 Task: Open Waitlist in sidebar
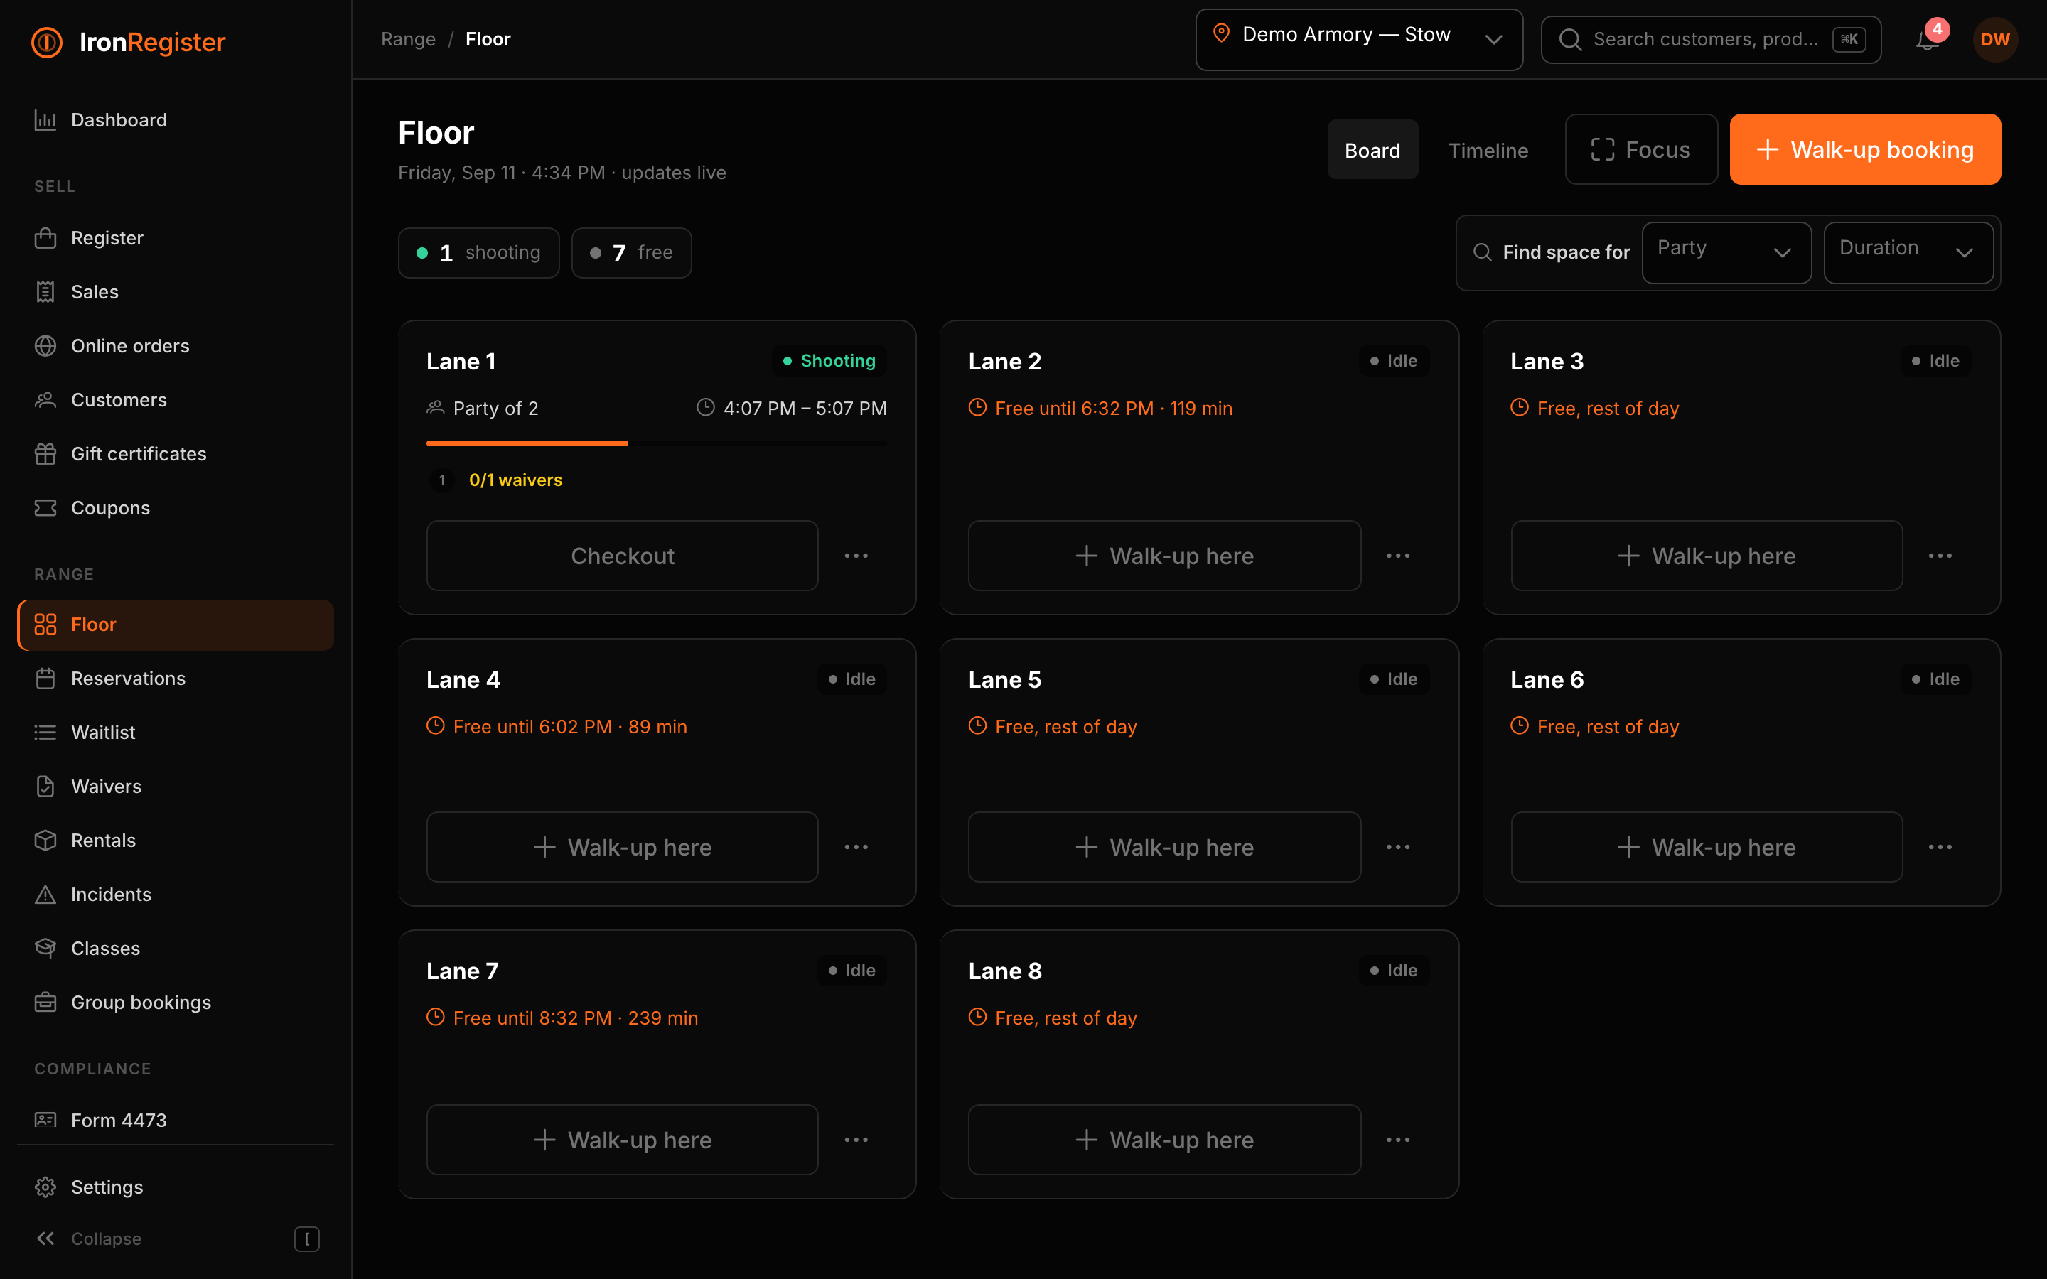(x=175, y=733)
